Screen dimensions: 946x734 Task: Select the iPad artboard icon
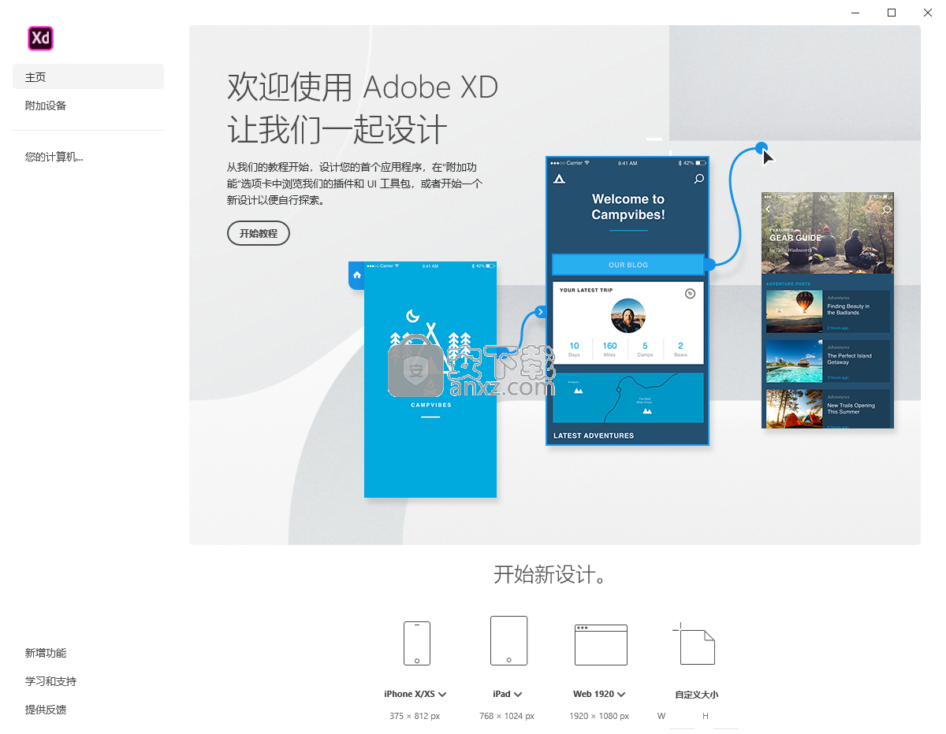coord(508,641)
